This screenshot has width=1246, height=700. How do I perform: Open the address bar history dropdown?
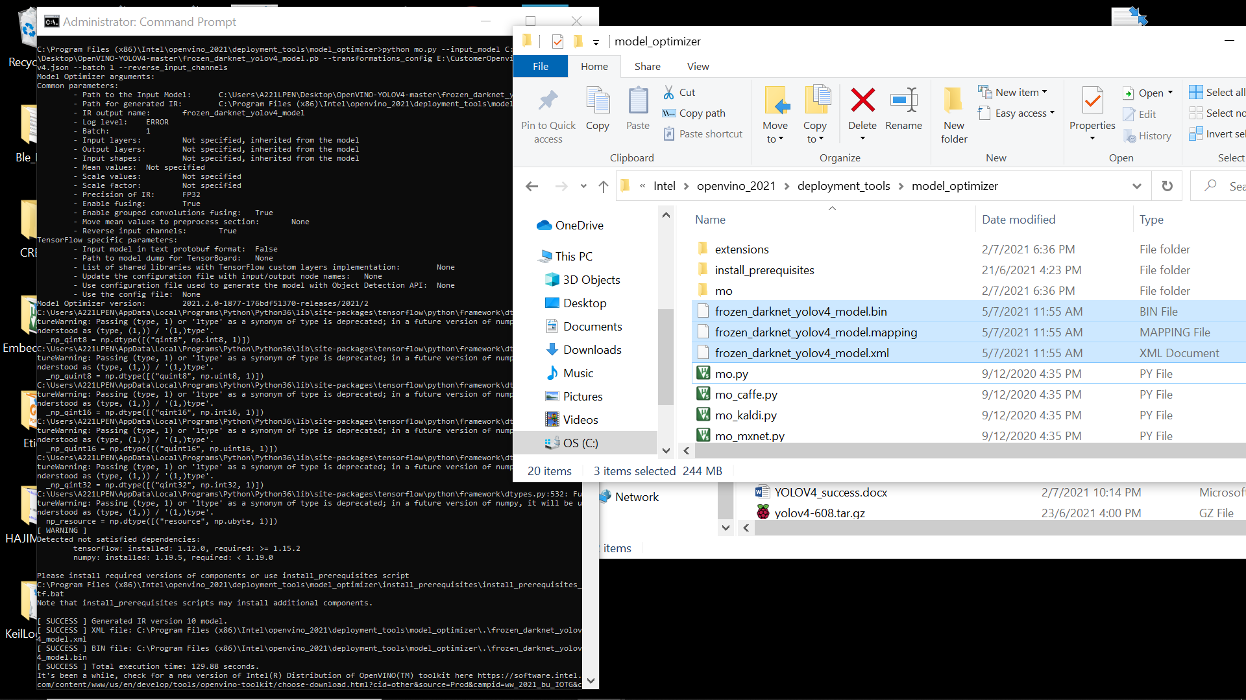[x=1137, y=185]
